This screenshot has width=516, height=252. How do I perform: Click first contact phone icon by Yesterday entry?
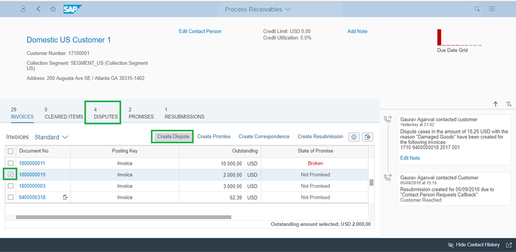(389, 119)
